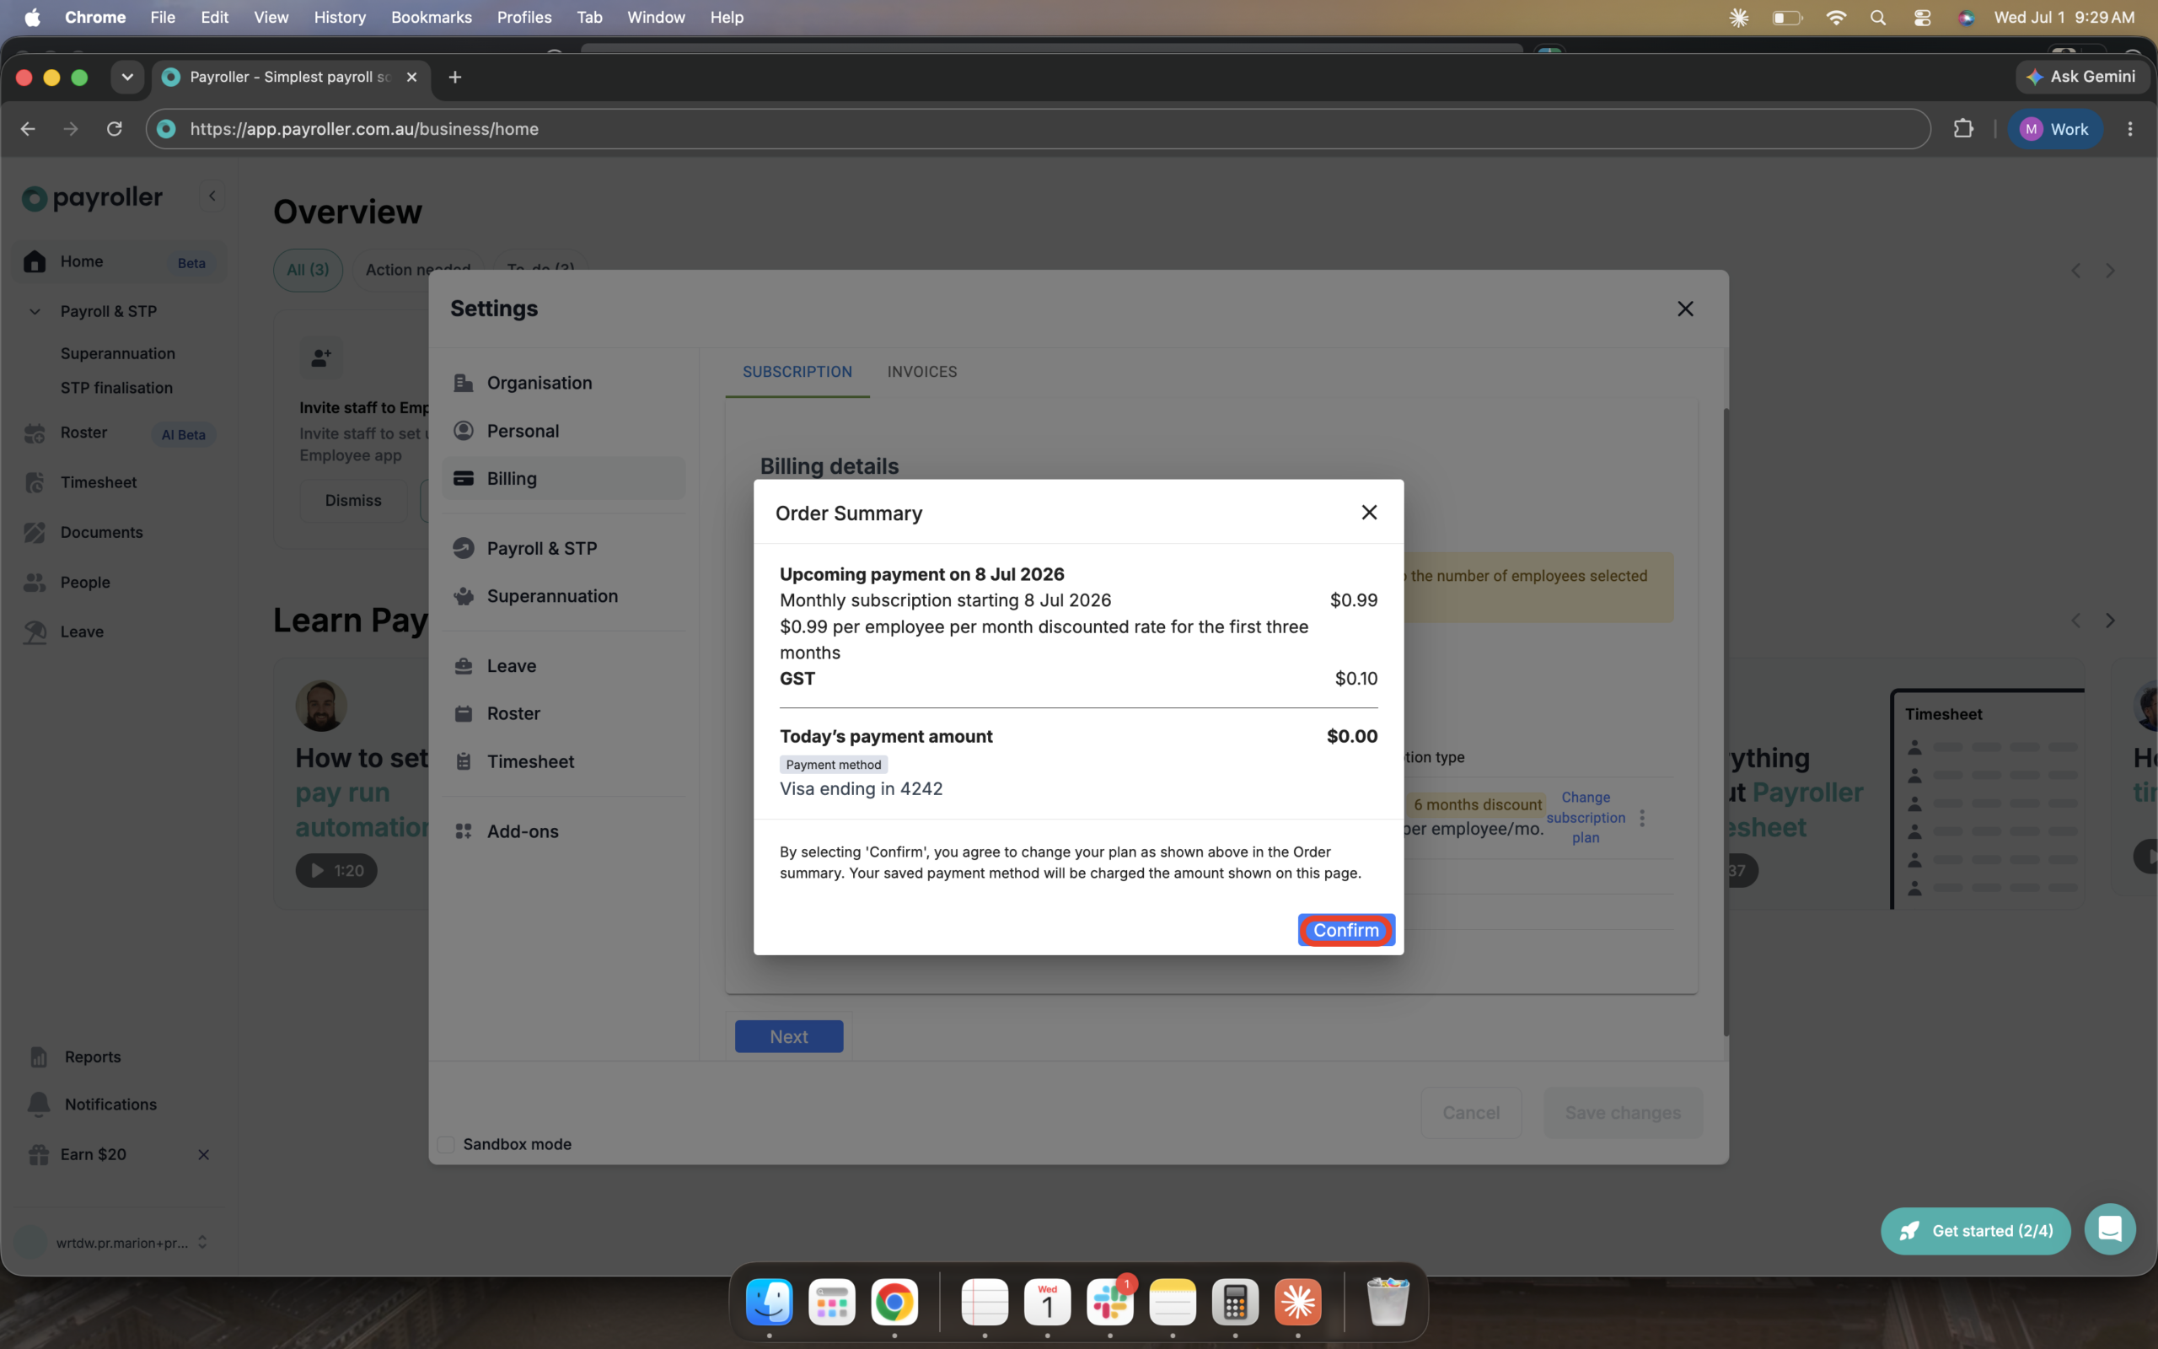This screenshot has width=2158, height=1349.
Task: Open Leave settings briefcase icon
Action: tap(464, 665)
